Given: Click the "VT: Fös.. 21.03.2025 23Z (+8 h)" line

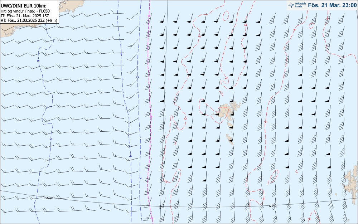Looking at the screenshot, I should click(29, 20).
